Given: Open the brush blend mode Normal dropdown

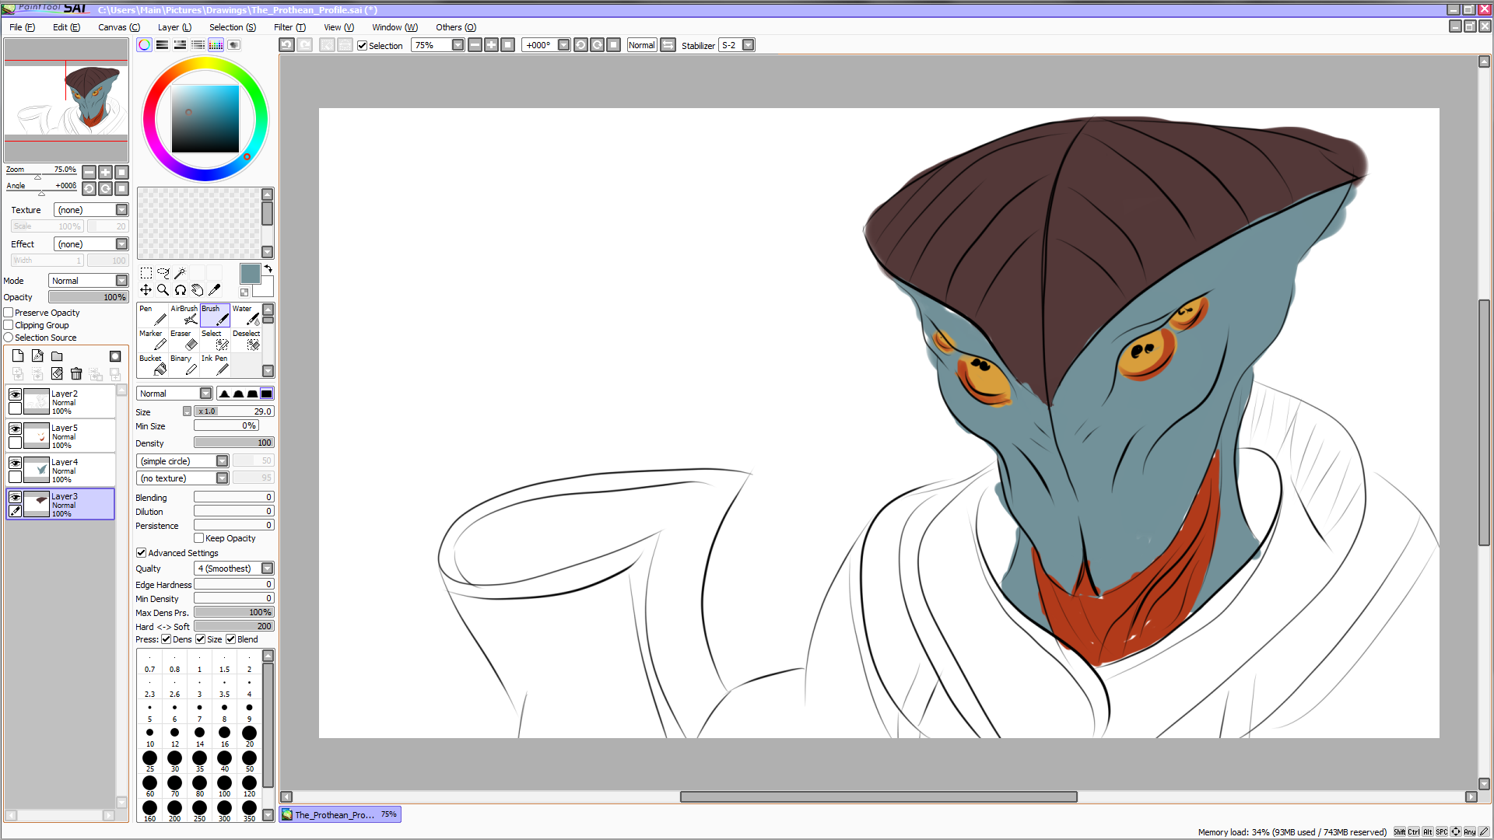Looking at the screenshot, I should click(x=174, y=394).
